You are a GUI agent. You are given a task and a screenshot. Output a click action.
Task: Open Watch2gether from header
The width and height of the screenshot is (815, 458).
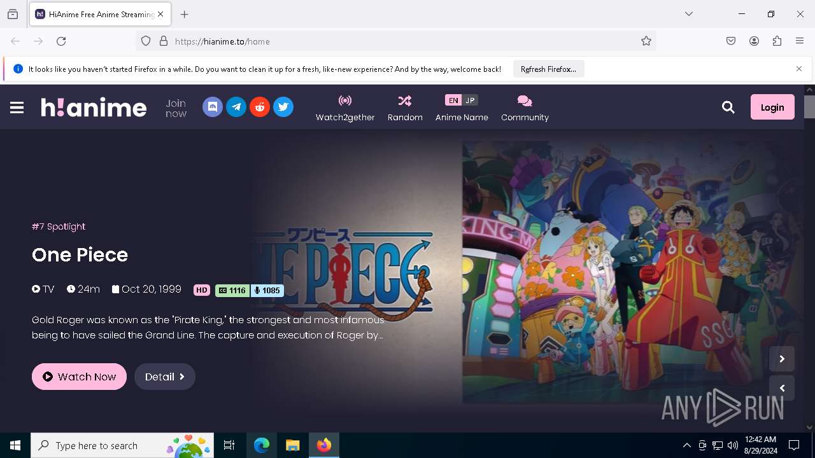click(x=345, y=108)
